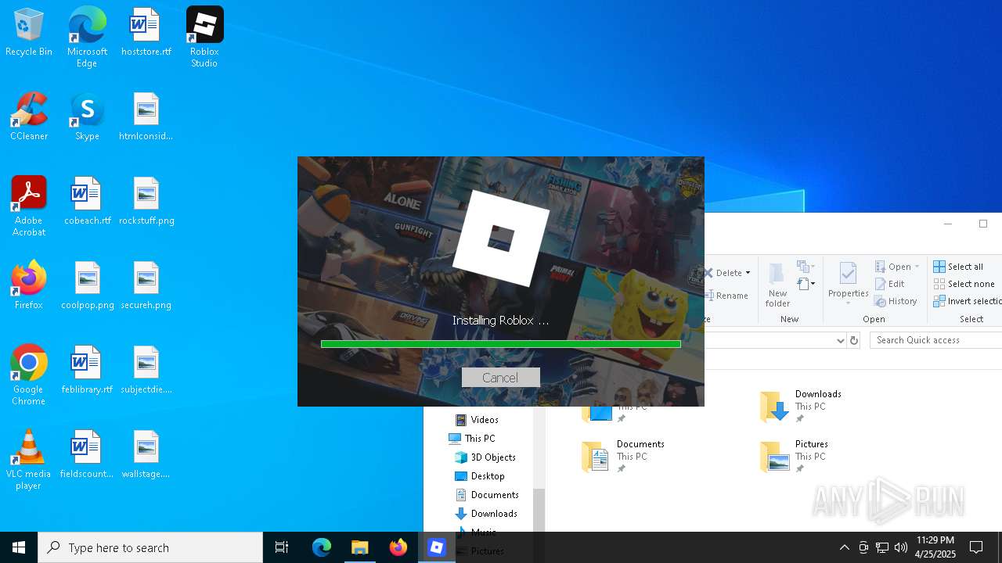Screen dimensions: 1002x563
Task: Click Select none in Explorer ribbon
Action: (964, 284)
